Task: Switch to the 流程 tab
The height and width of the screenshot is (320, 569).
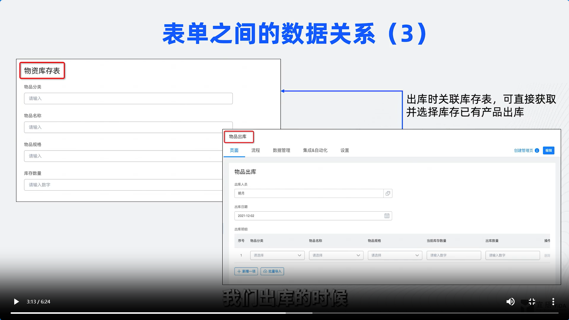Action: pos(256,150)
